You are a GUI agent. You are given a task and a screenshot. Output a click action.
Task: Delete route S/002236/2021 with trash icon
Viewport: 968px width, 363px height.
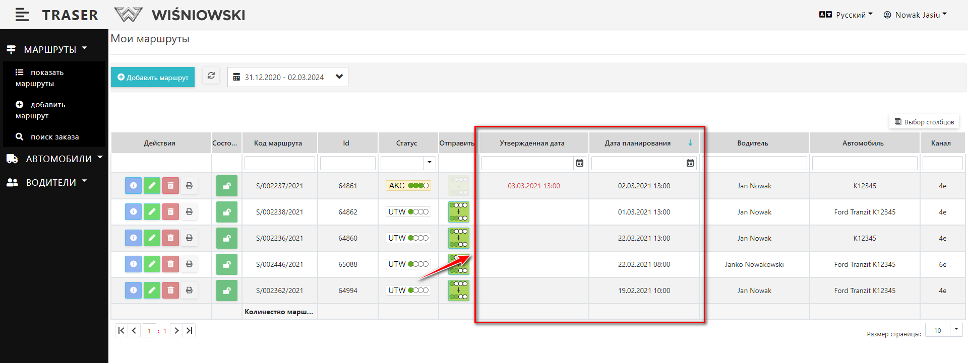(170, 238)
